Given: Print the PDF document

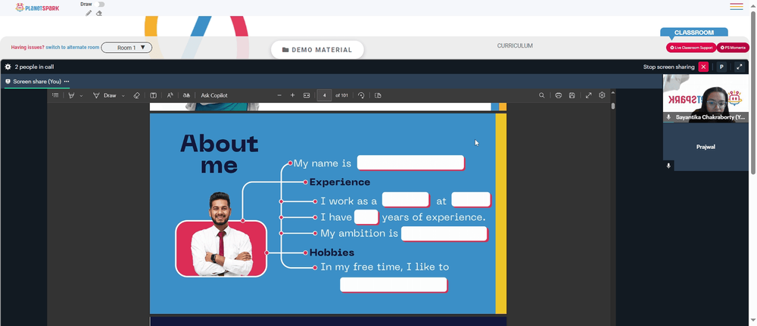Looking at the screenshot, I should [558, 95].
